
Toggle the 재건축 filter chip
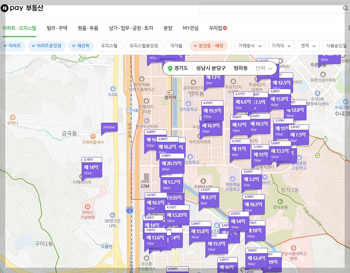81,46
